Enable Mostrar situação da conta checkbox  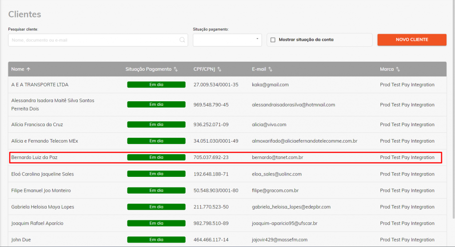click(273, 40)
